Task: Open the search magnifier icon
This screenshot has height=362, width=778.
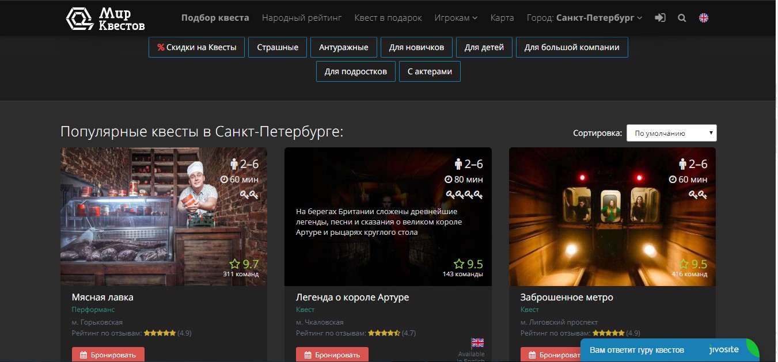Action: [x=682, y=18]
